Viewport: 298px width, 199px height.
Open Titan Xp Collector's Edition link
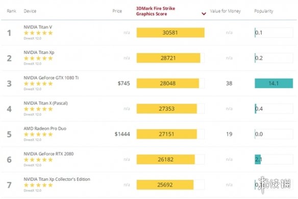pyautogui.click(x=57, y=179)
